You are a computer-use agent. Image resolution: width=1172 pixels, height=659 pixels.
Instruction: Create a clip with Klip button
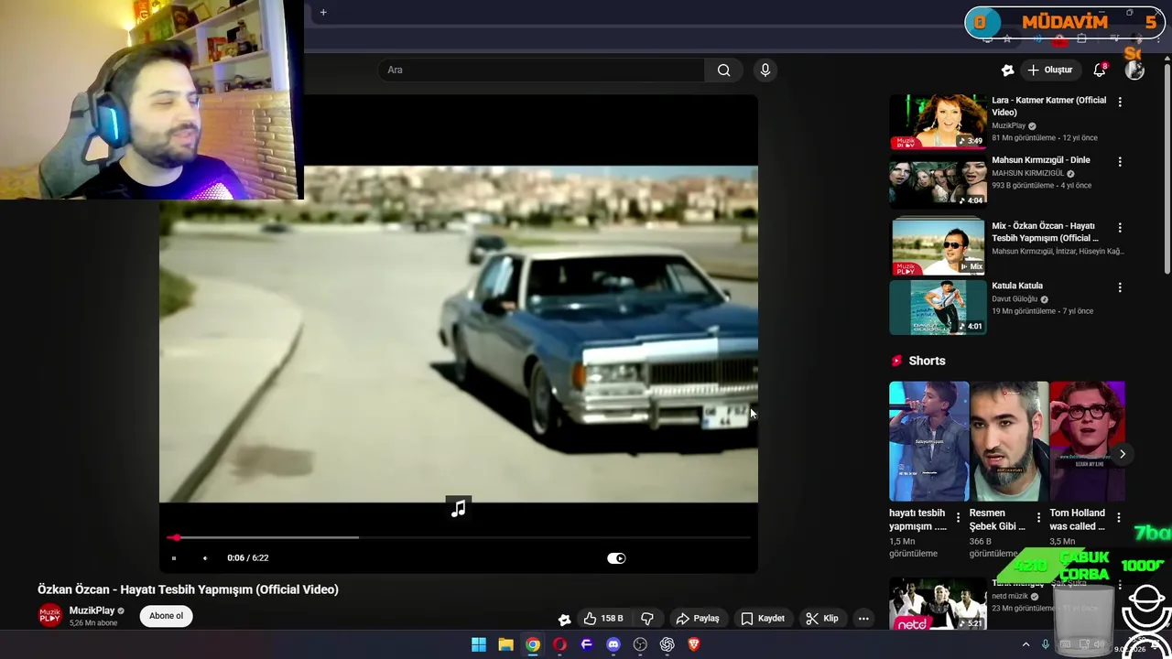[821, 619]
